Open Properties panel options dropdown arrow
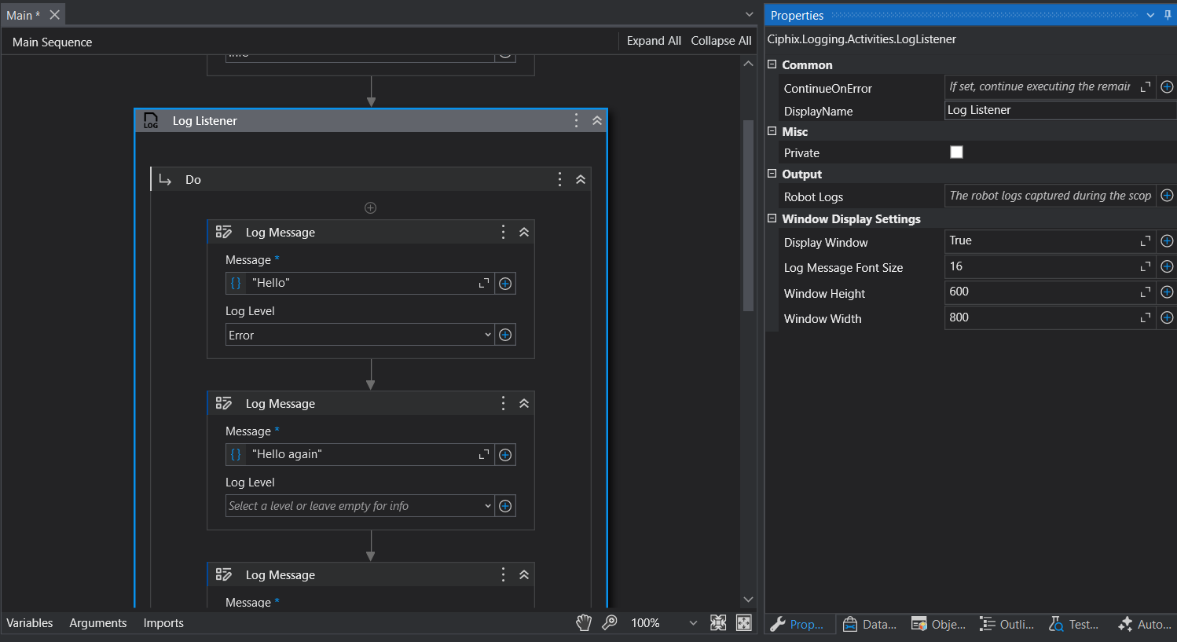Viewport: 1177px width, 642px height. (x=1150, y=15)
